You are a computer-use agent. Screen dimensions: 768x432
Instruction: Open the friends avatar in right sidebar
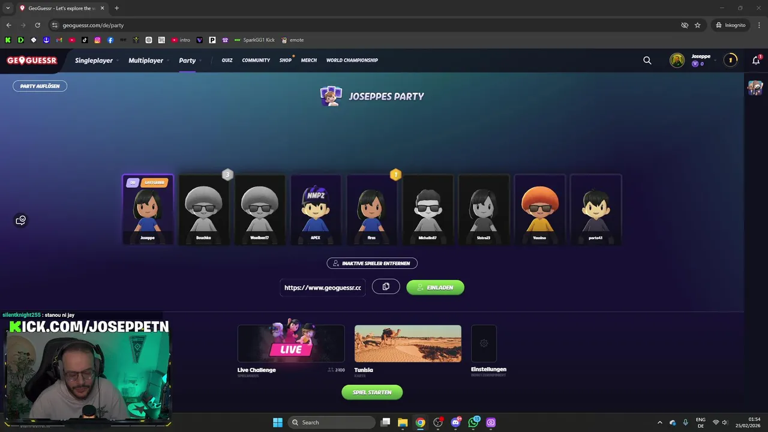[755, 88]
